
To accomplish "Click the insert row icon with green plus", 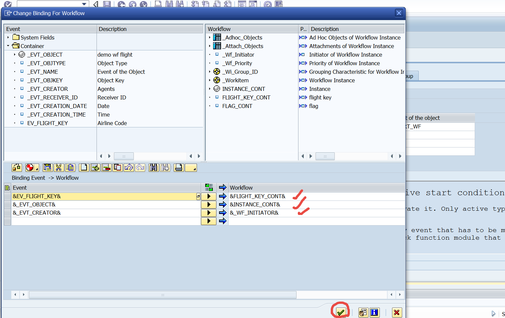I will tap(95, 168).
